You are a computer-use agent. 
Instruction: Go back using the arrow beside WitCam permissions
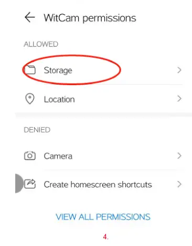tap(29, 17)
